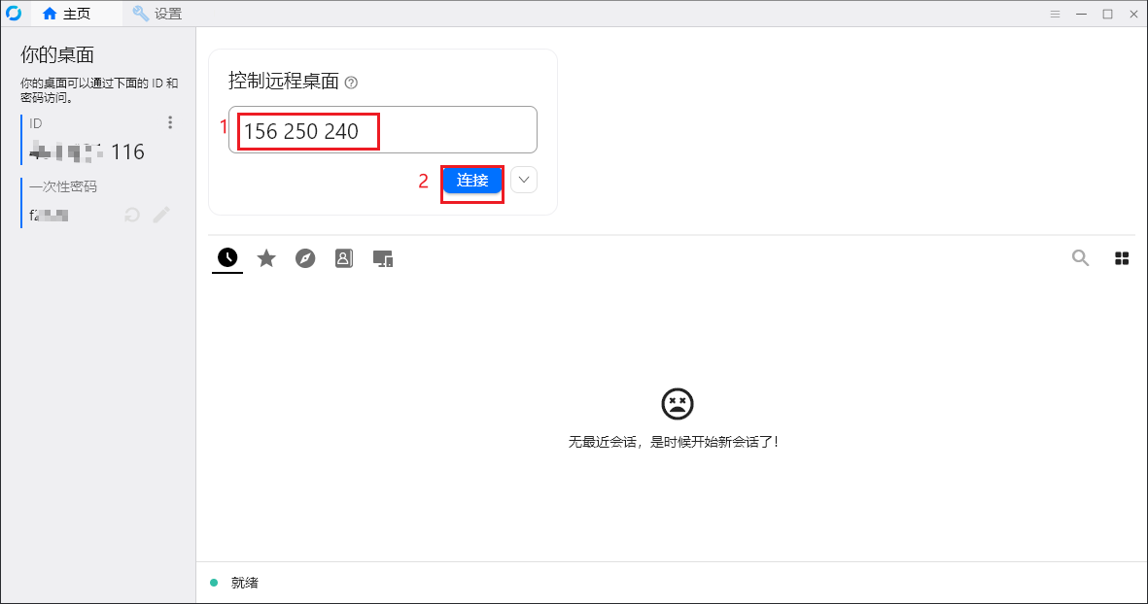Open the recent sessions tab (clock icon)
Image resolution: width=1148 pixels, height=604 pixels.
point(226,258)
